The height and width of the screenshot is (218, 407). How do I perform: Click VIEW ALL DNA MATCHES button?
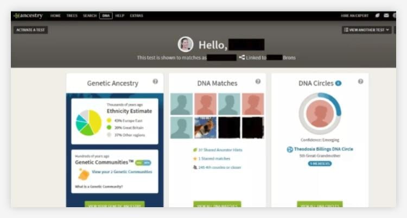217,204
